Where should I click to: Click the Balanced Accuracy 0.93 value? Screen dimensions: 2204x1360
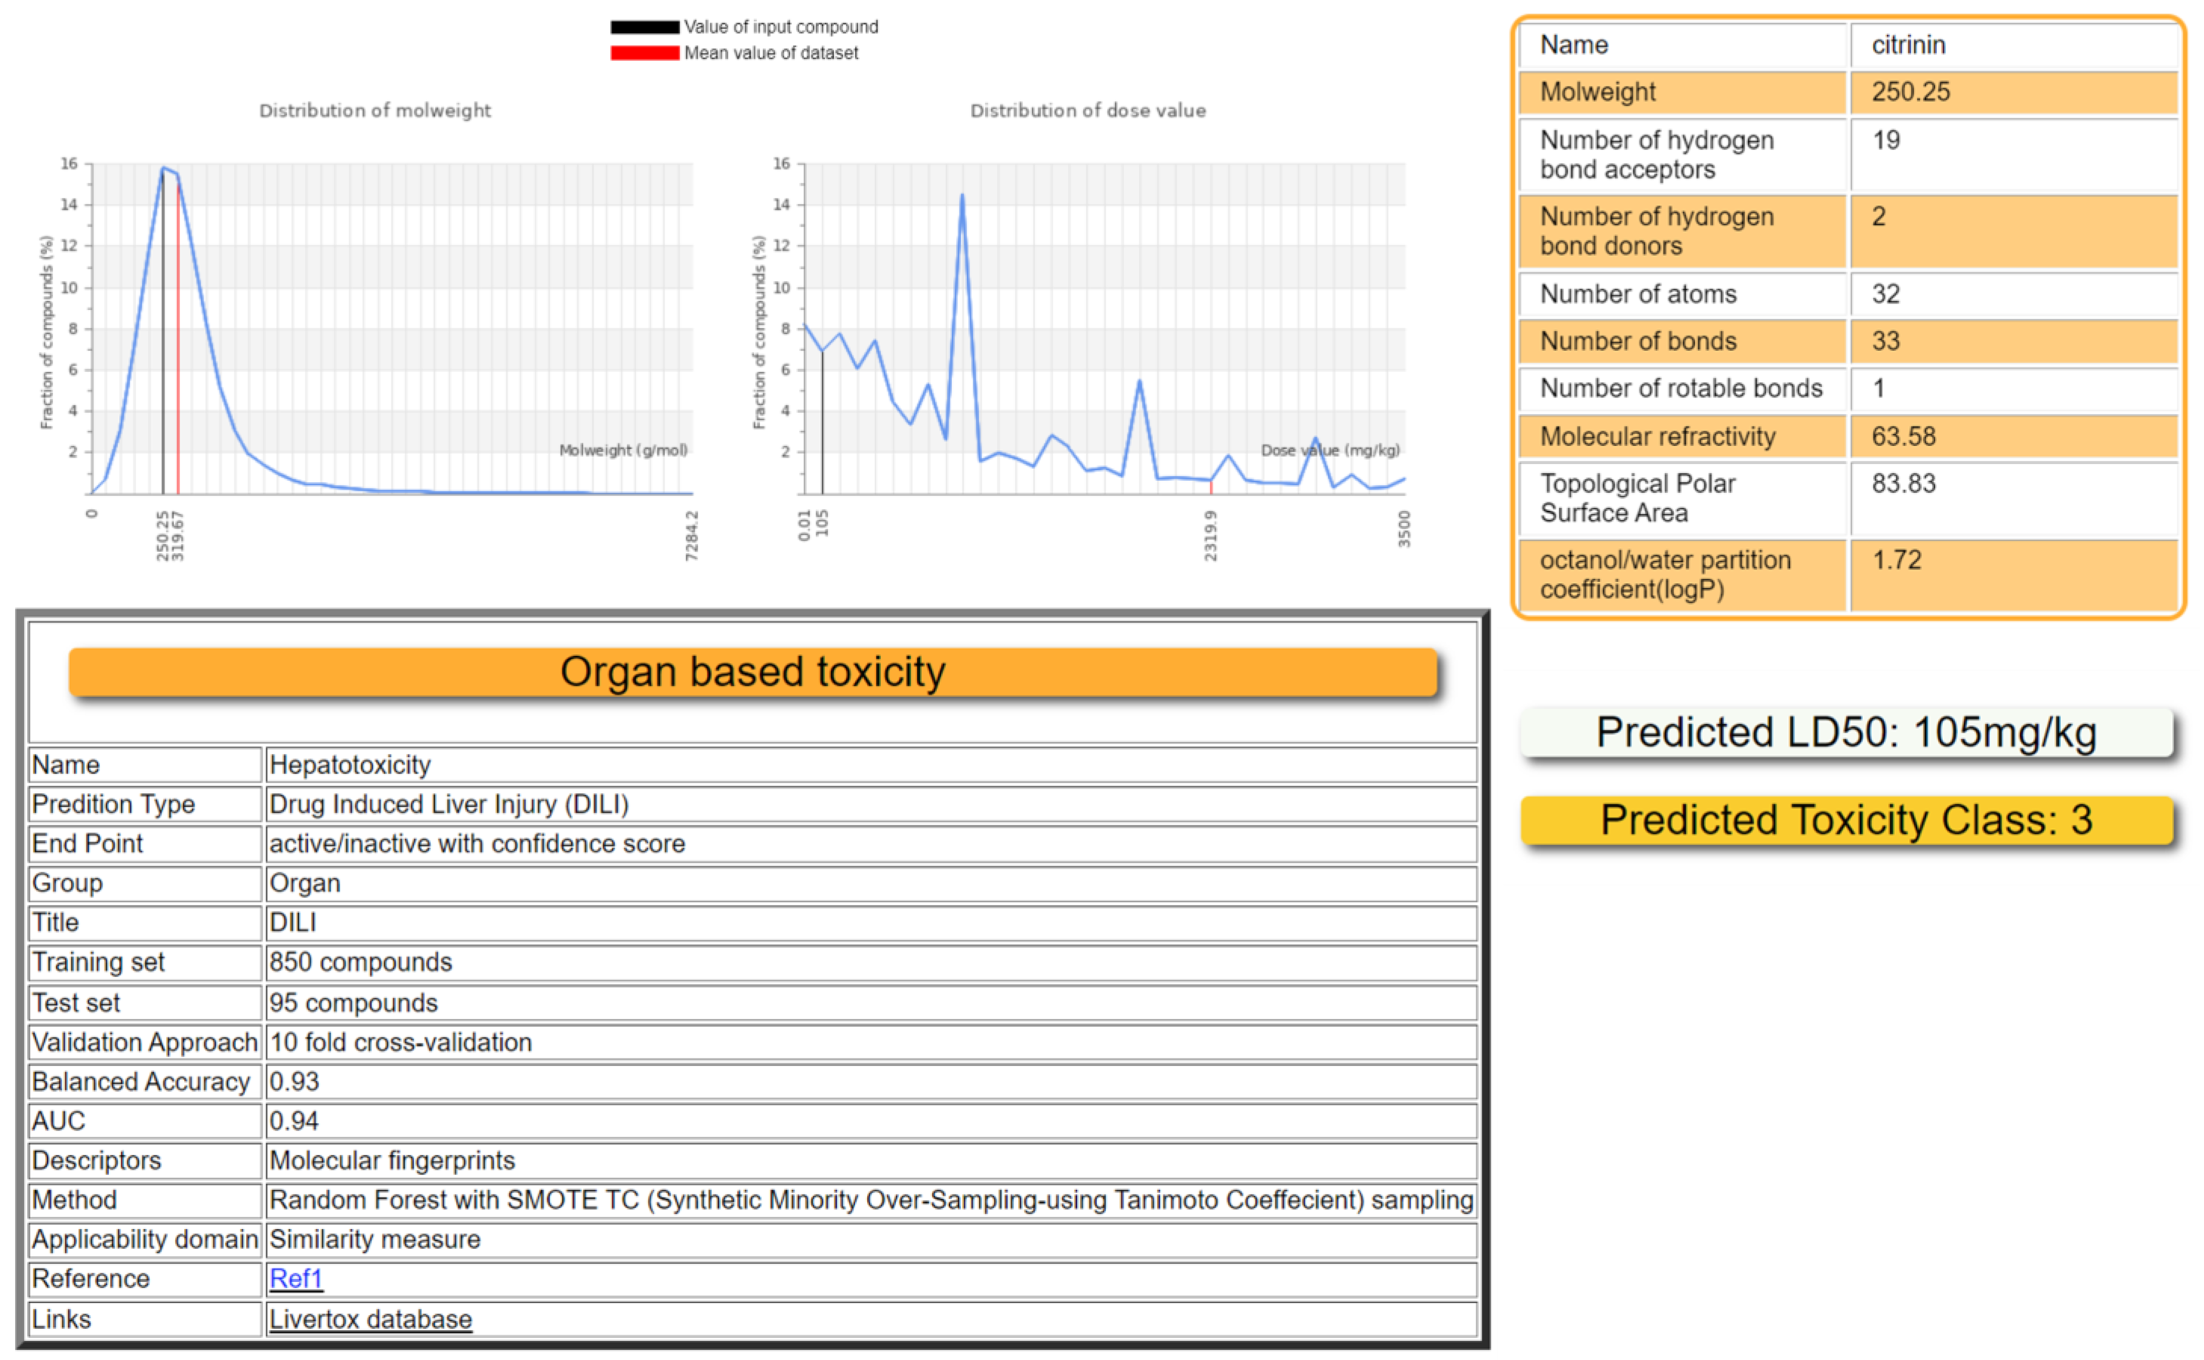pyautogui.click(x=295, y=1081)
